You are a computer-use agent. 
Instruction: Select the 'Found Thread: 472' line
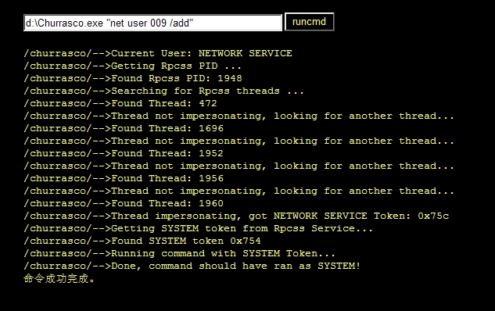(x=120, y=103)
